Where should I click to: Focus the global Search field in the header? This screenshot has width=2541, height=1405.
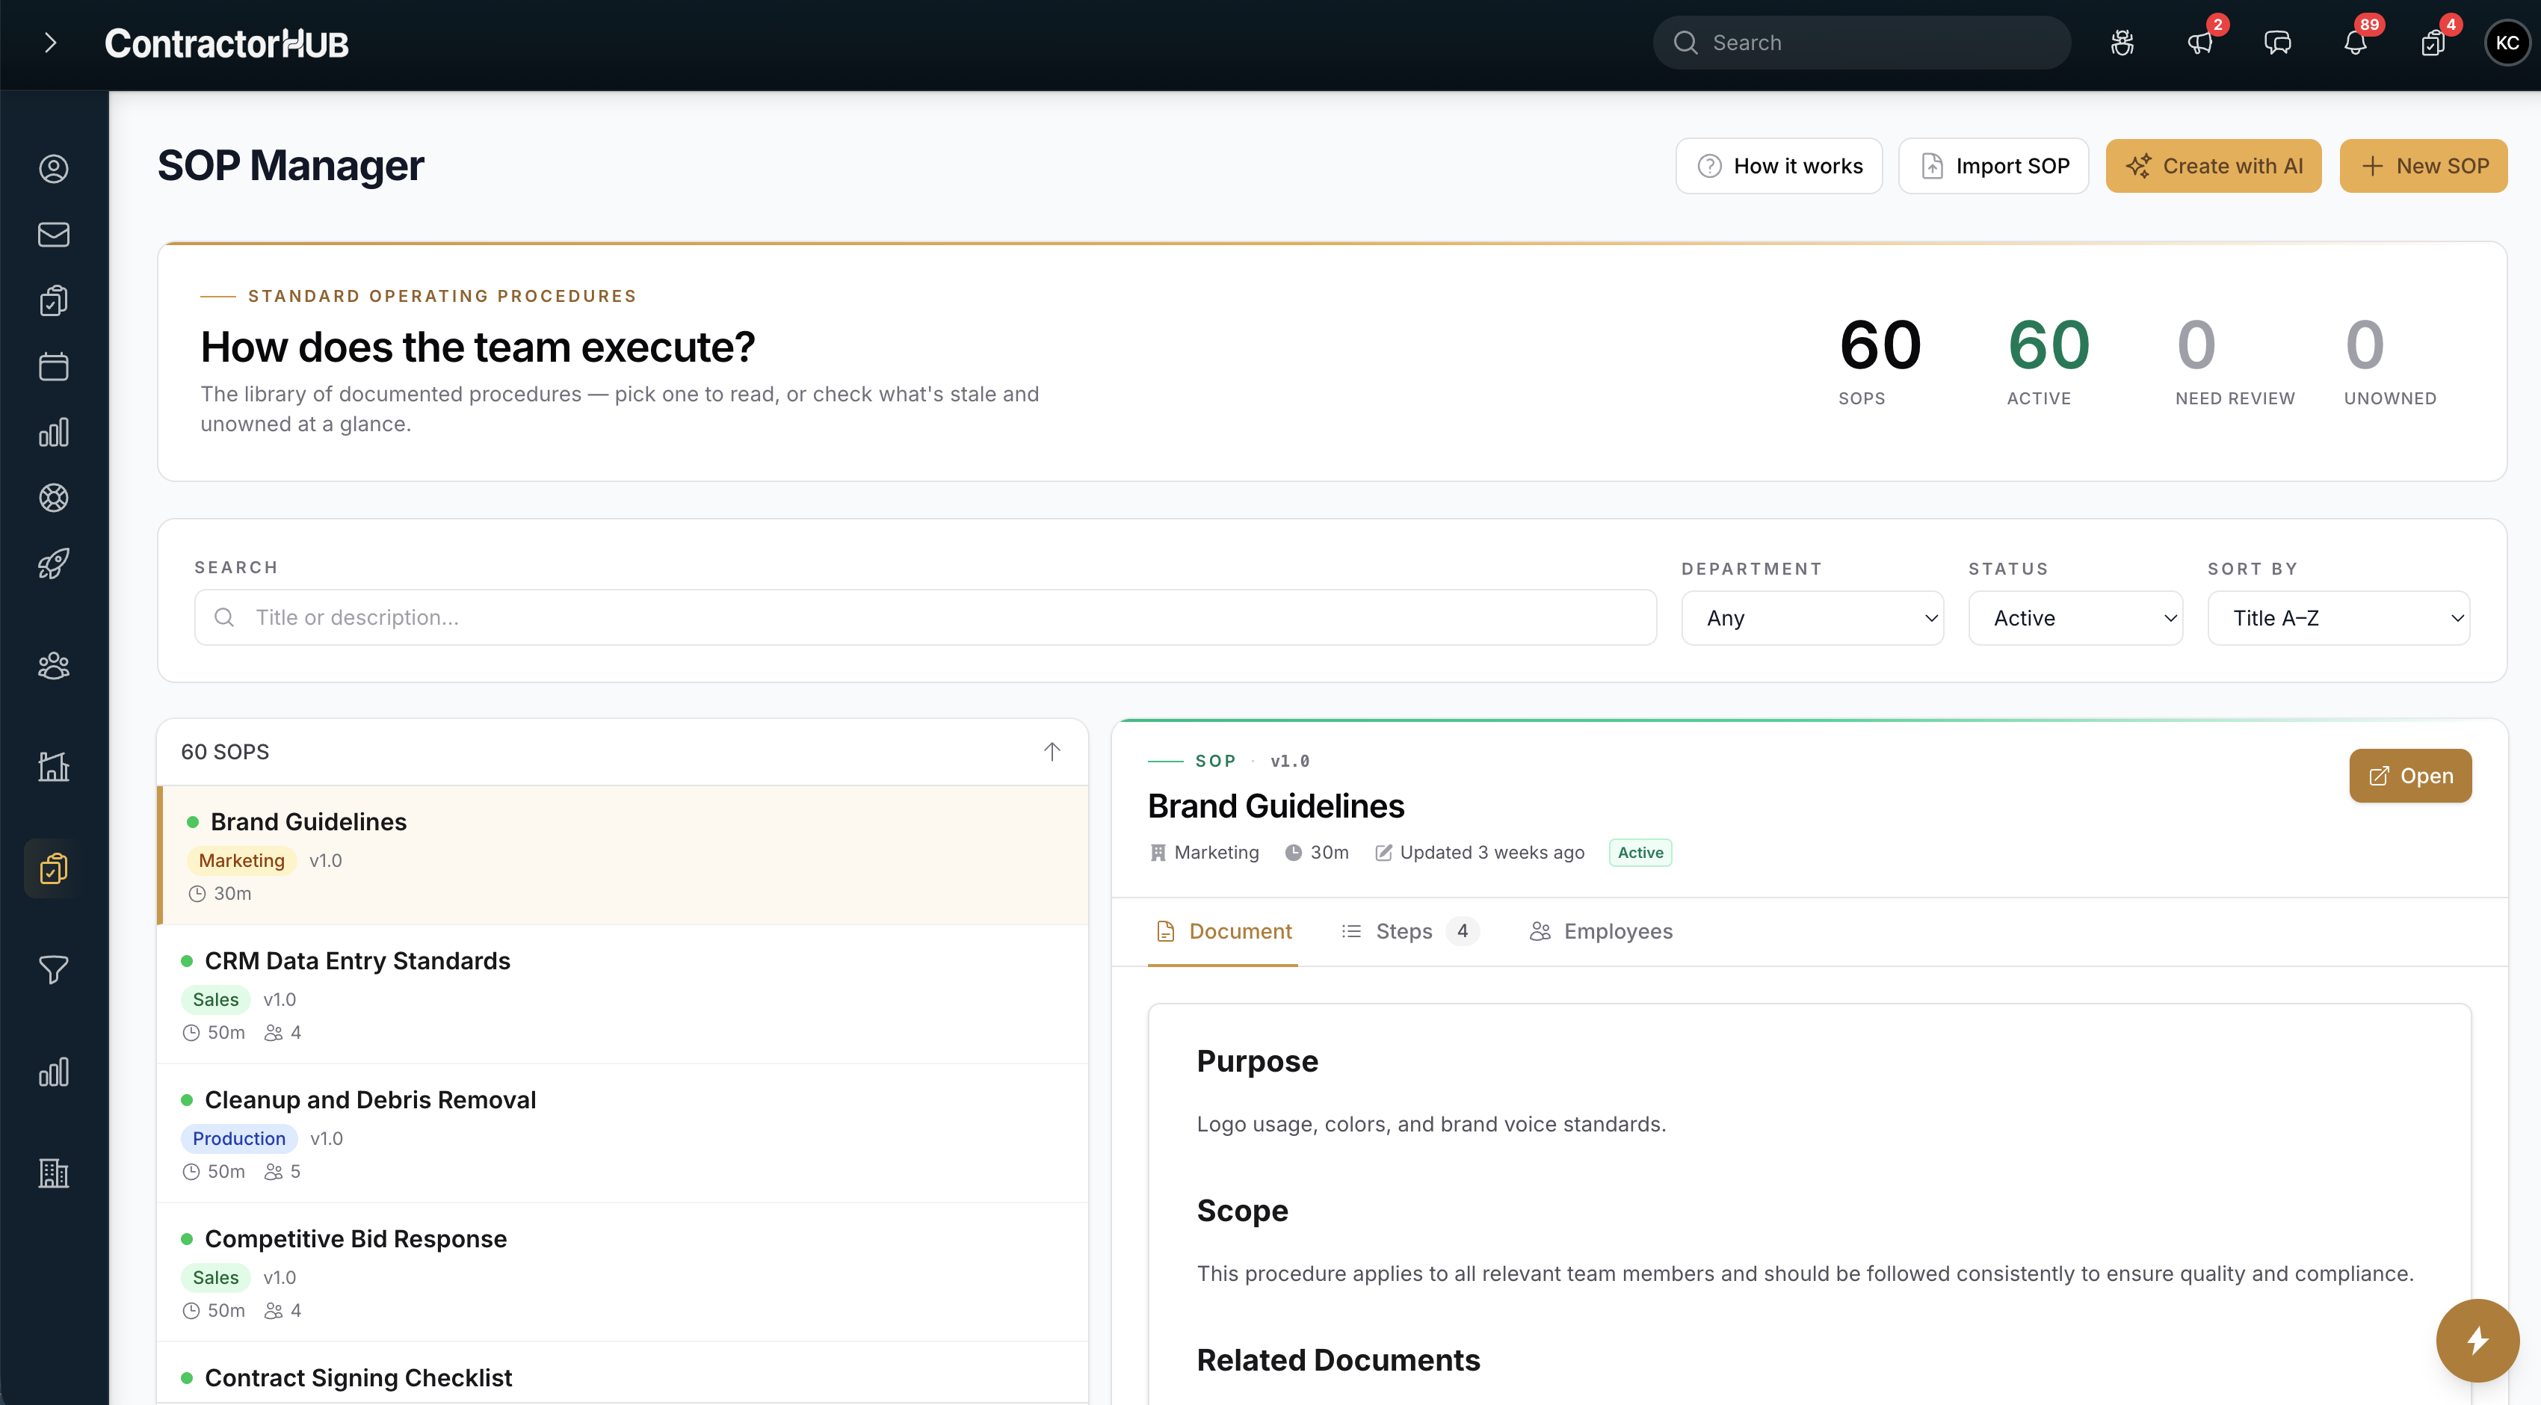click(1862, 43)
